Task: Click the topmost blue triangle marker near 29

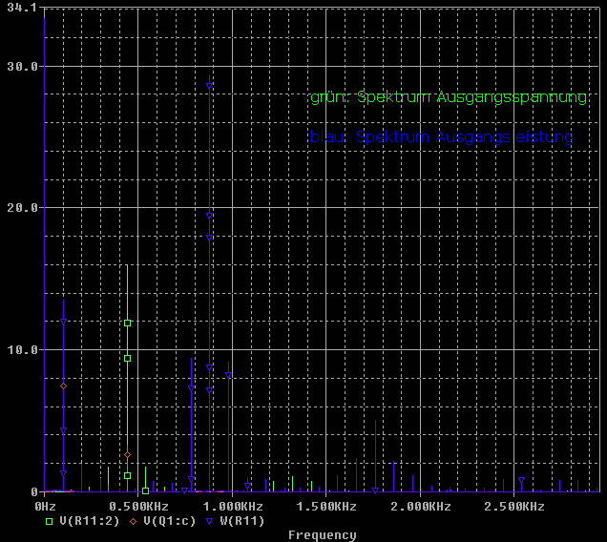Action: coord(209,86)
